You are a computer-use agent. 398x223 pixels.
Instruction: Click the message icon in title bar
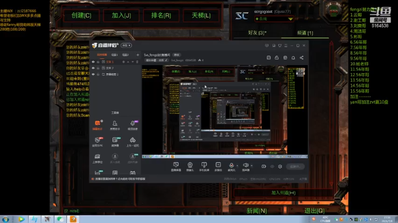[x=267, y=45]
